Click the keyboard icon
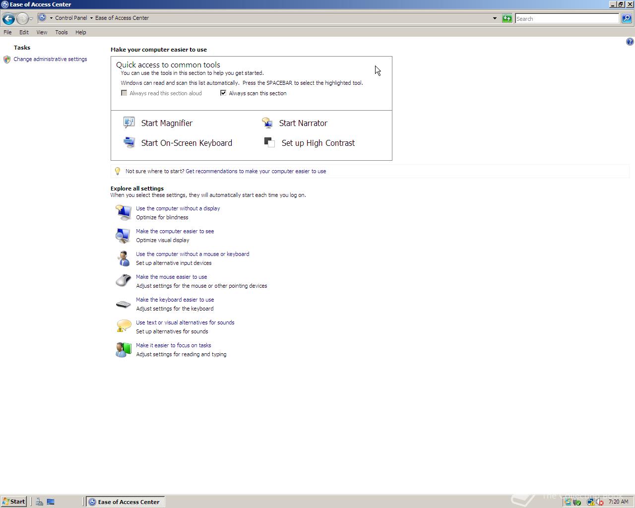The width and height of the screenshot is (635, 508). point(123,304)
